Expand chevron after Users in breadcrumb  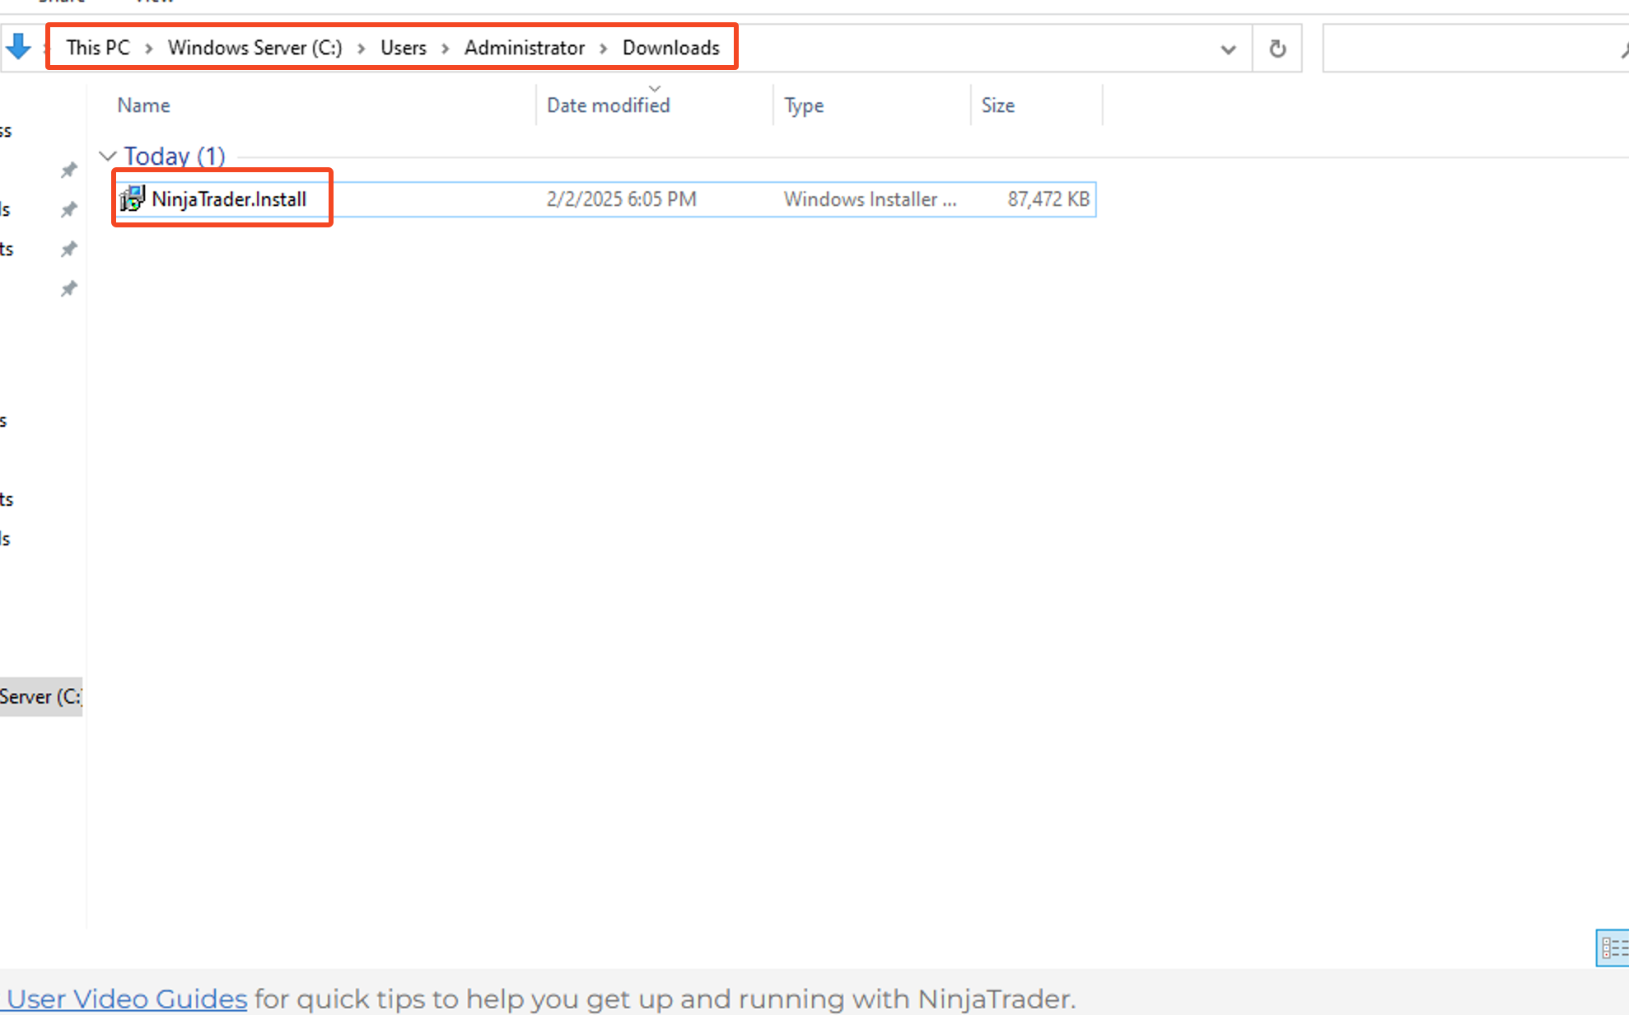(446, 49)
